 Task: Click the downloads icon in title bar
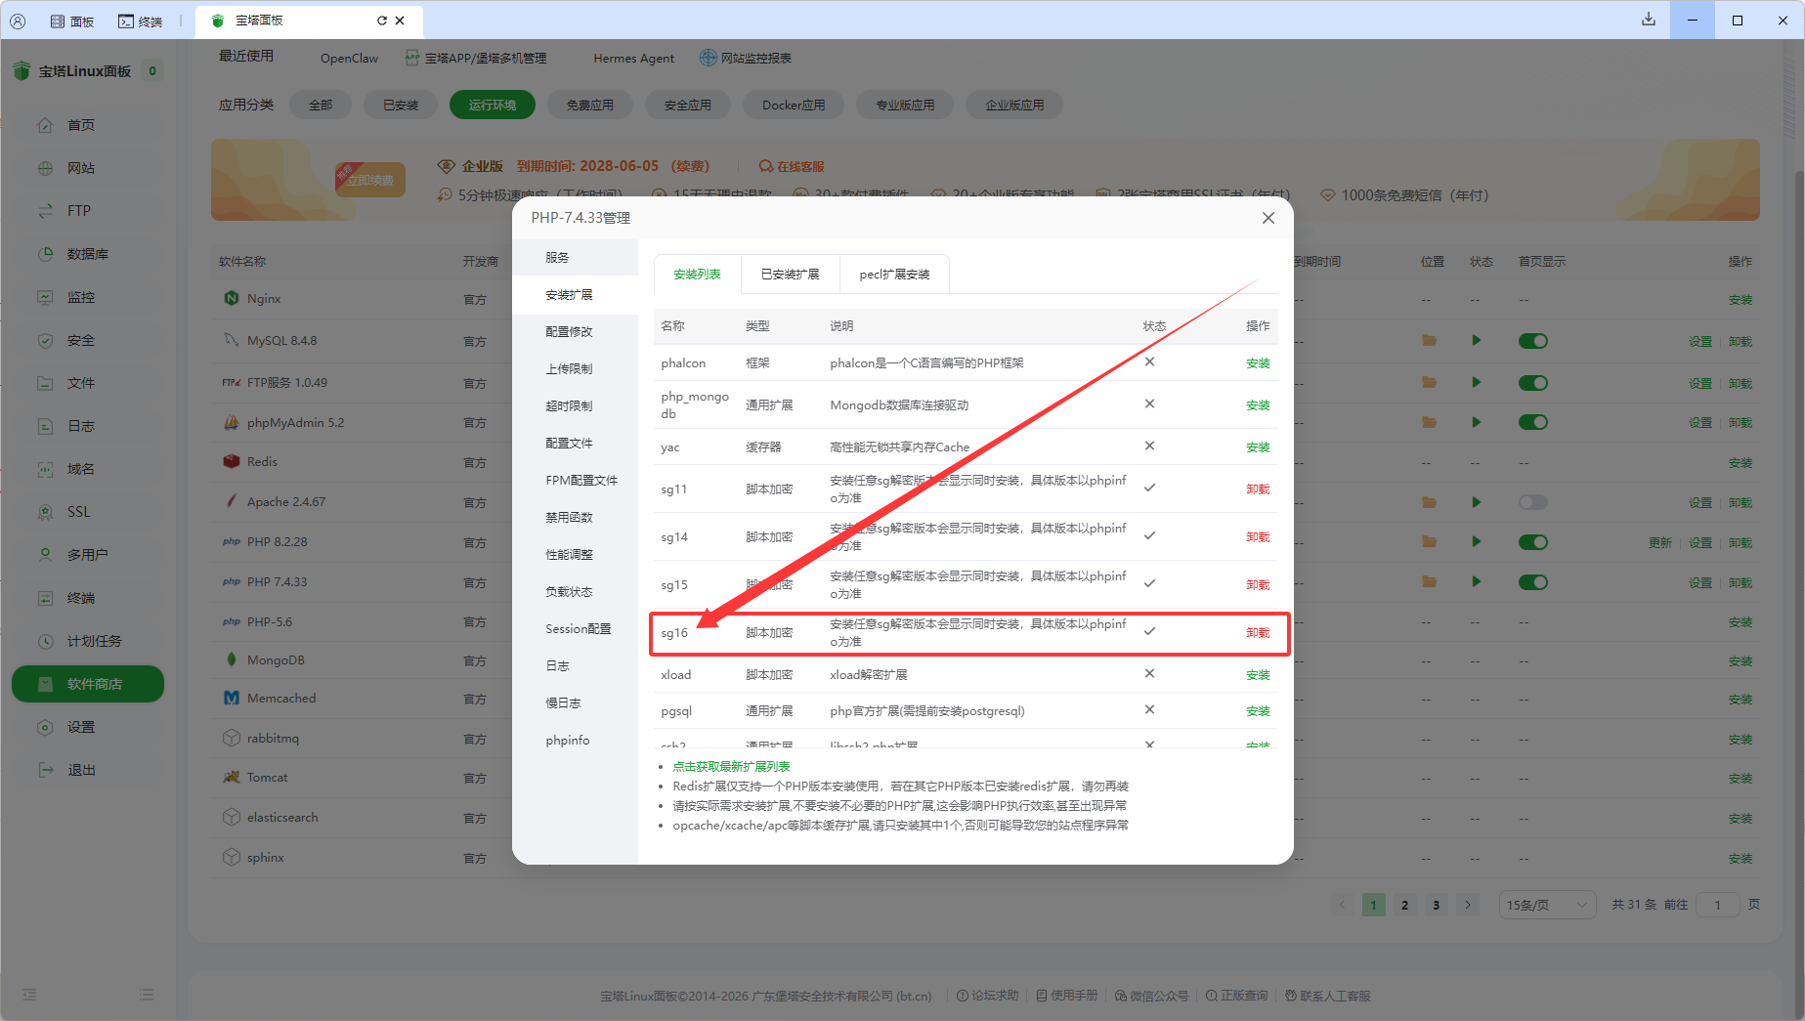click(x=1649, y=20)
